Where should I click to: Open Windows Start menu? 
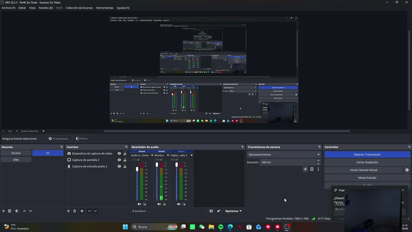point(125,227)
